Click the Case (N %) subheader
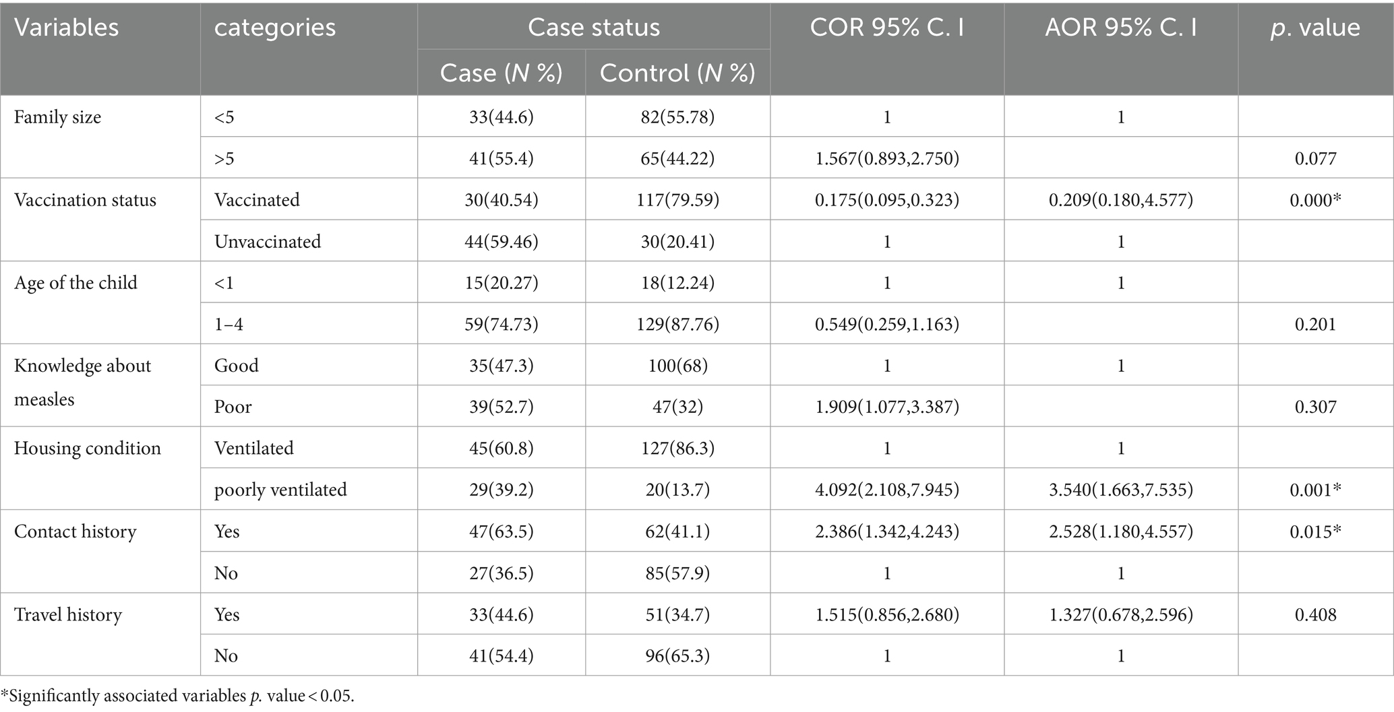The width and height of the screenshot is (1394, 712). pyautogui.click(x=502, y=73)
